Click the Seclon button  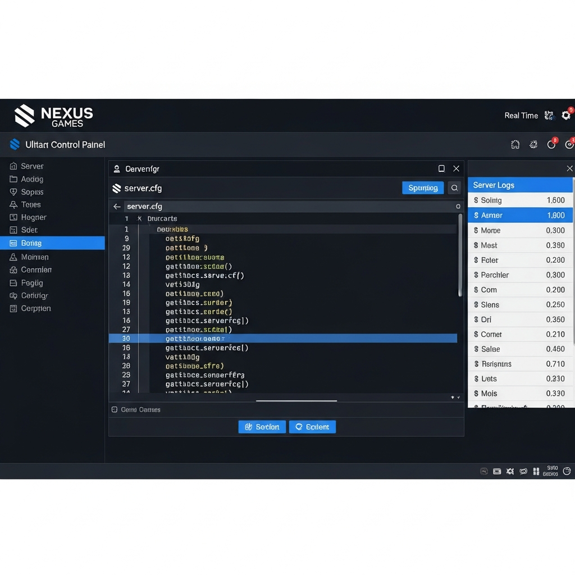[262, 427]
